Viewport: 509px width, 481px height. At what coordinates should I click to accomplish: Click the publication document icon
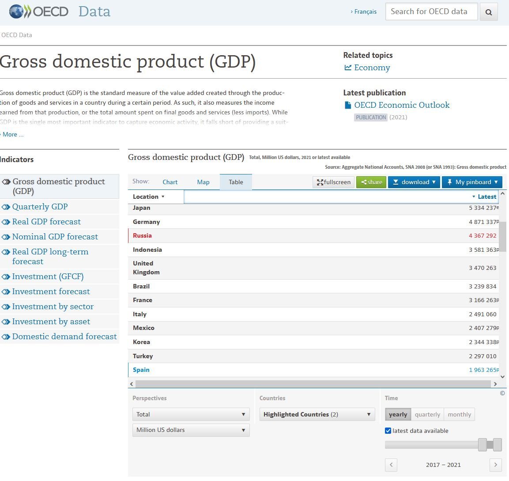348,105
